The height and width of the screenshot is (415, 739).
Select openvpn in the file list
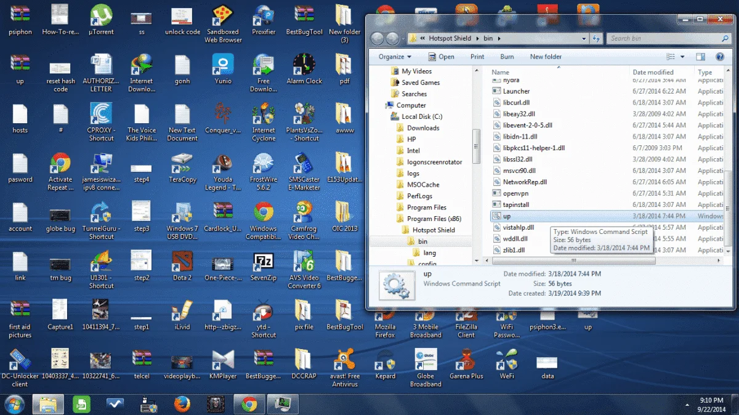coord(516,193)
